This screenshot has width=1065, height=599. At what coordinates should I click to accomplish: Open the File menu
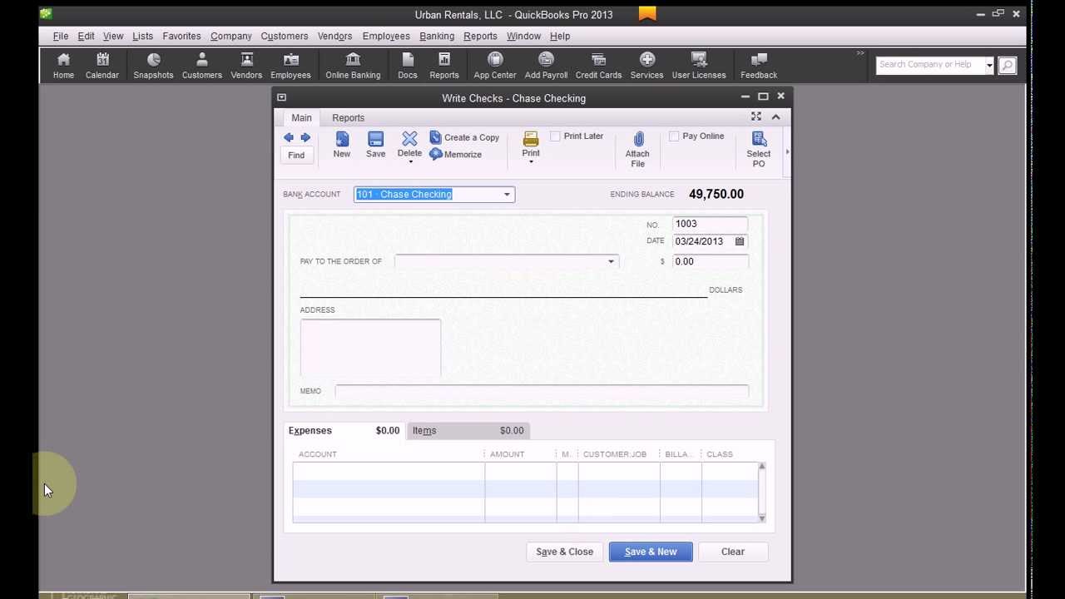pyautogui.click(x=61, y=36)
